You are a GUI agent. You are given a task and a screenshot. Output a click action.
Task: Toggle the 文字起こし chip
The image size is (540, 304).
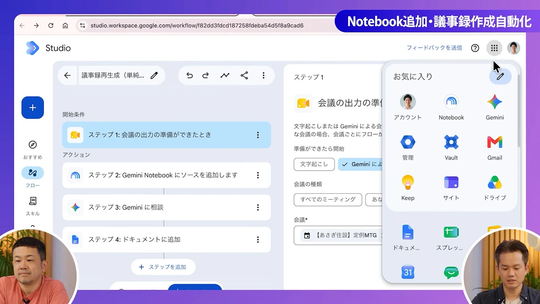[x=314, y=164]
